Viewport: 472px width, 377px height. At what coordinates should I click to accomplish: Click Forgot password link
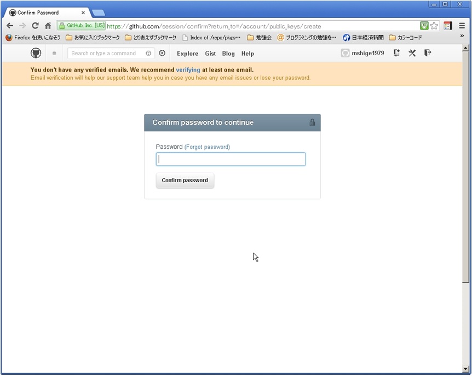207,147
